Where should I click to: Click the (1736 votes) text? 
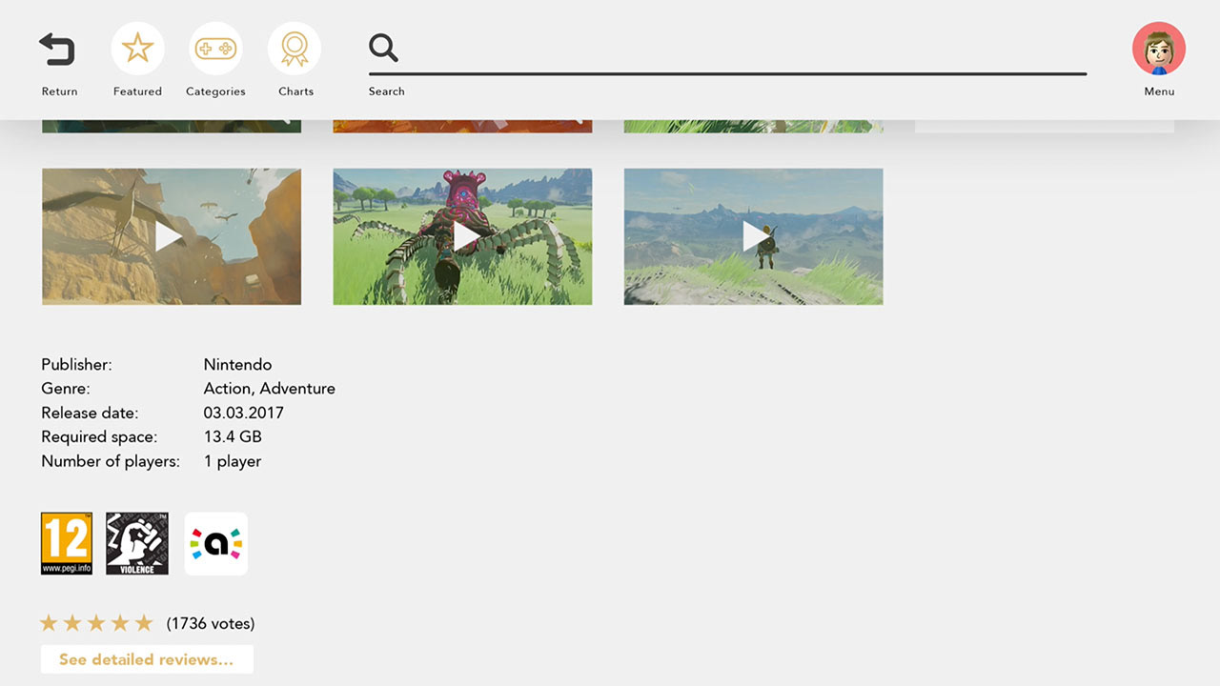[x=211, y=624]
